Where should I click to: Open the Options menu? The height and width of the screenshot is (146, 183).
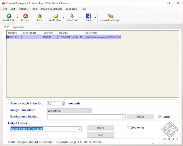pos(23,9)
